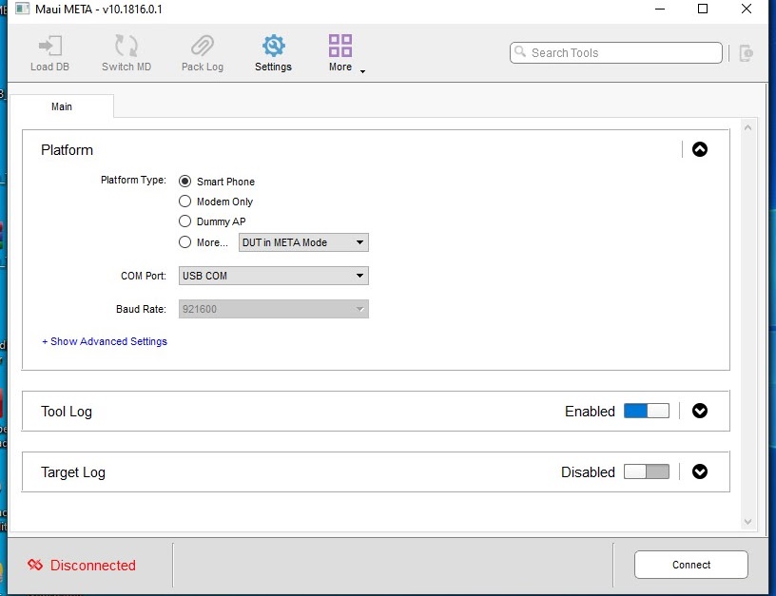This screenshot has width=776, height=596.
Task: Open the Baud Rate 921600 dropdown
Action: [x=274, y=309]
